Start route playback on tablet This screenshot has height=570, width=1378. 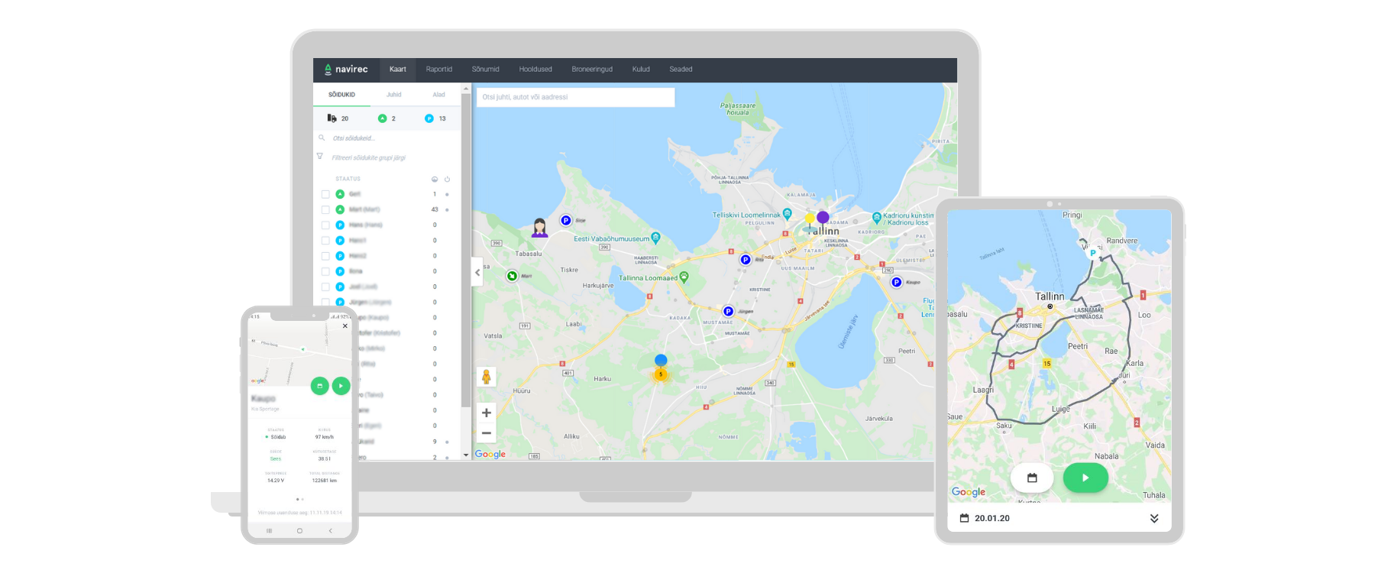1085,478
